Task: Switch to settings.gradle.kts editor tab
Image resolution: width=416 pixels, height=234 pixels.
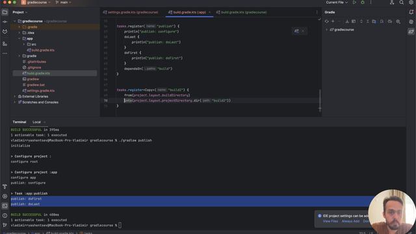Action: point(130,12)
